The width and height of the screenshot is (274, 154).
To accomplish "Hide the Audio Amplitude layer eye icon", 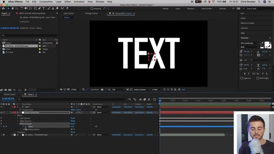I will (x=1, y=113).
